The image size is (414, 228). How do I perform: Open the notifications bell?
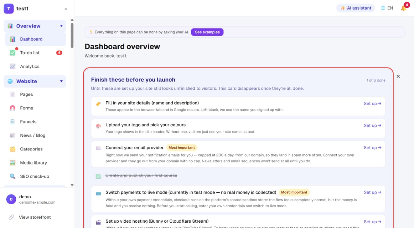(x=404, y=8)
